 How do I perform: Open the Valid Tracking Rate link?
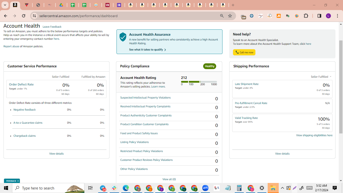(246, 118)
